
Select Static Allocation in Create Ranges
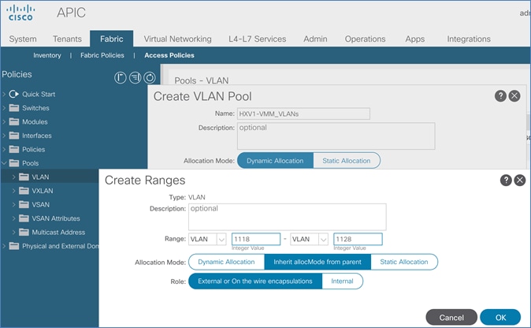[404, 262]
